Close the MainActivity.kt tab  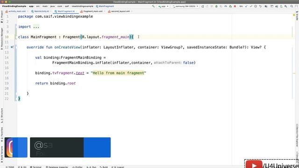tap(50, 11)
